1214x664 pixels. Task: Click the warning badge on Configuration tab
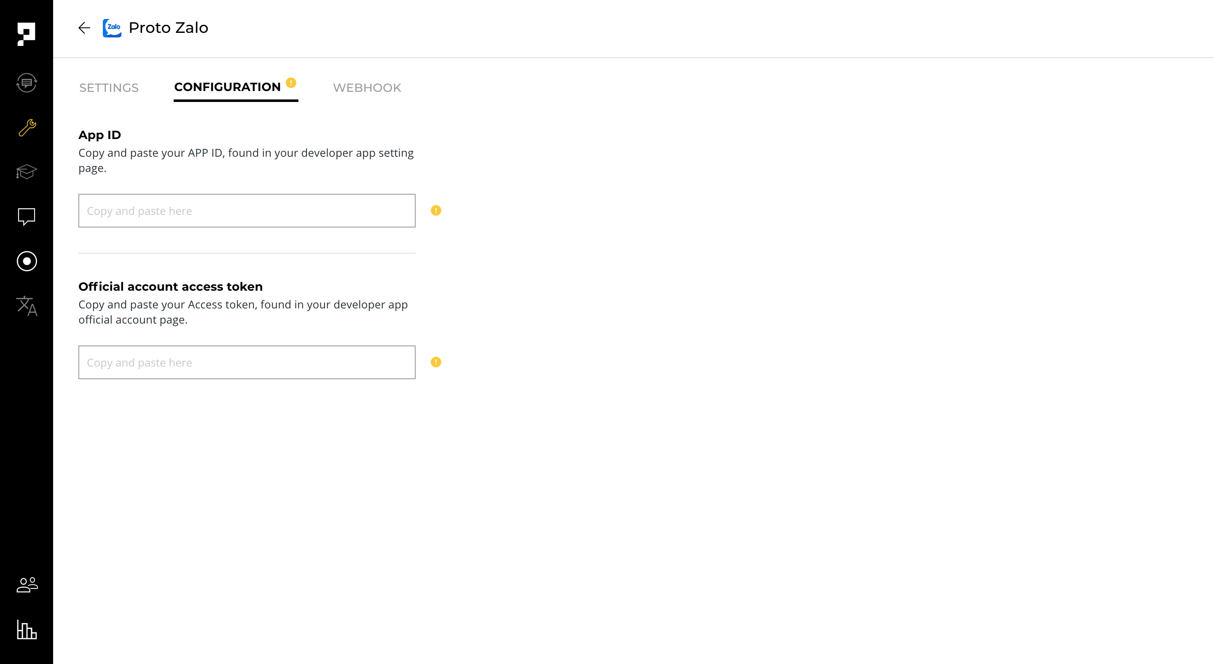coord(291,83)
